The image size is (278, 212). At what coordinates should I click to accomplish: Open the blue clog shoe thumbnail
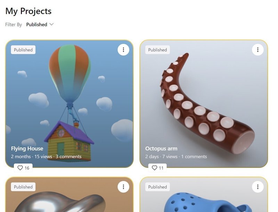point(204,195)
